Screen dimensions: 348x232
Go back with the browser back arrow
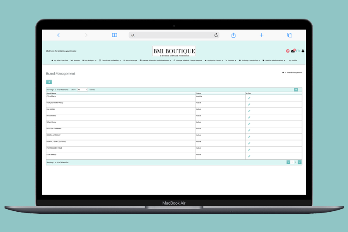(x=58, y=35)
